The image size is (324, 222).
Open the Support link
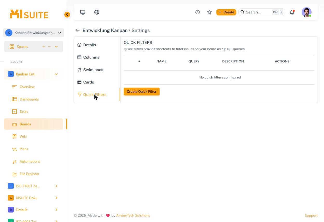click(311, 215)
